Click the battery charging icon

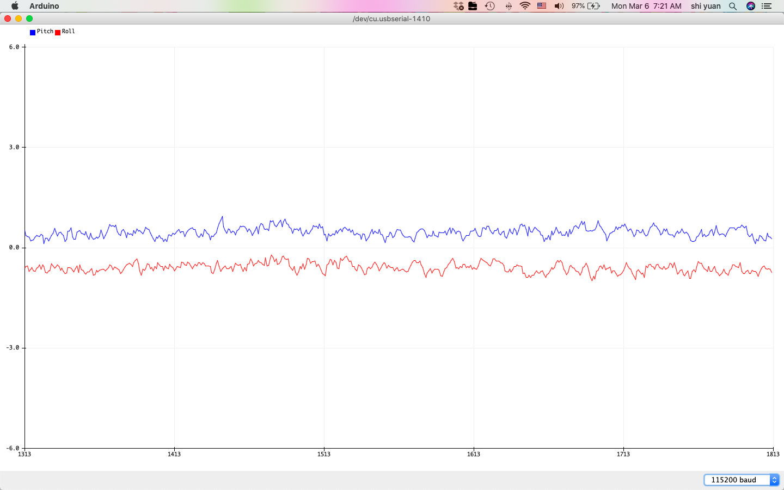click(x=593, y=6)
